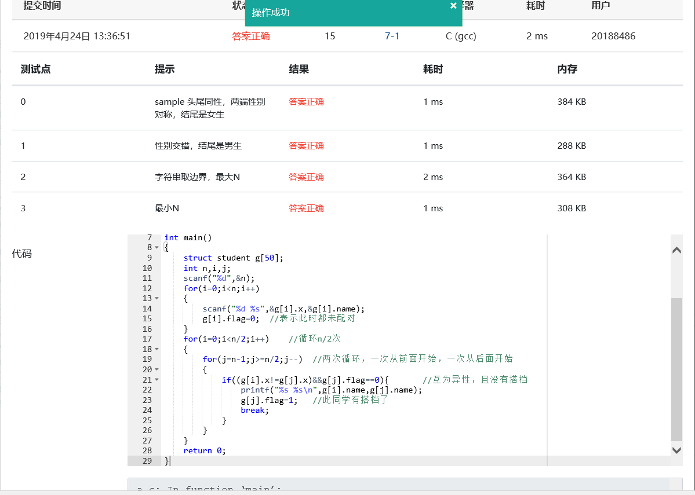Click user ID 20188486

click(x=613, y=36)
